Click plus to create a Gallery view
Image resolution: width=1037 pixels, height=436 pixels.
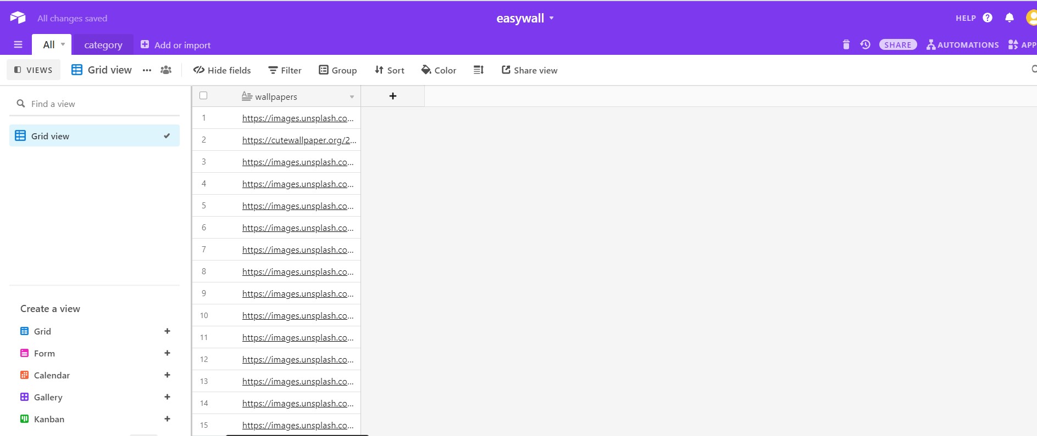pyautogui.click(x=167, y=397)
